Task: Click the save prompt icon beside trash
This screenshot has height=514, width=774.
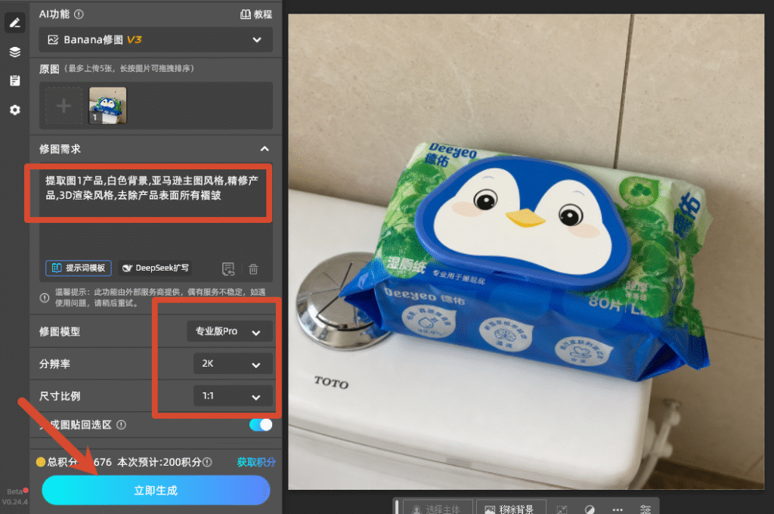Action: (x=228, y=269)
